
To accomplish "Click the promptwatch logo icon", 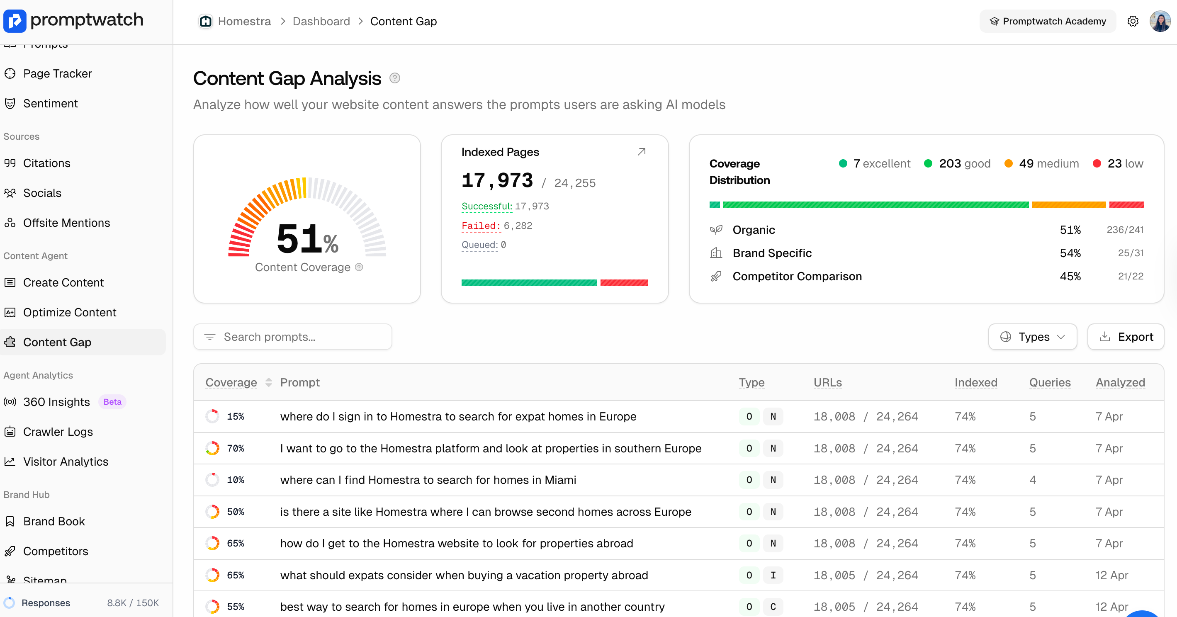I will [x=15, y=21].
